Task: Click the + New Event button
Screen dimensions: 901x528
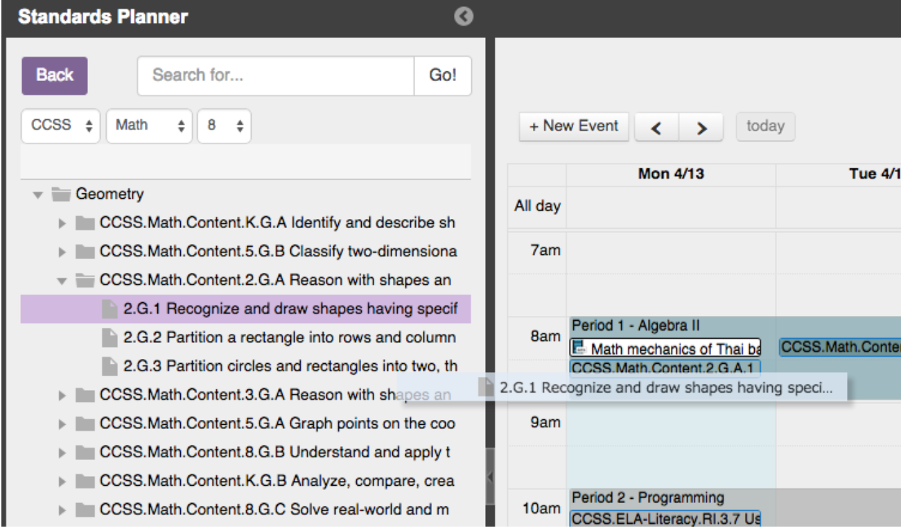Action: click(574, 127)
